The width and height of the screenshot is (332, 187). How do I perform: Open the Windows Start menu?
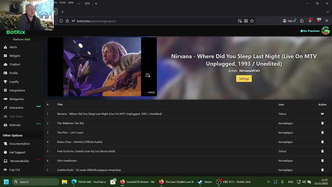click(6, 182)
